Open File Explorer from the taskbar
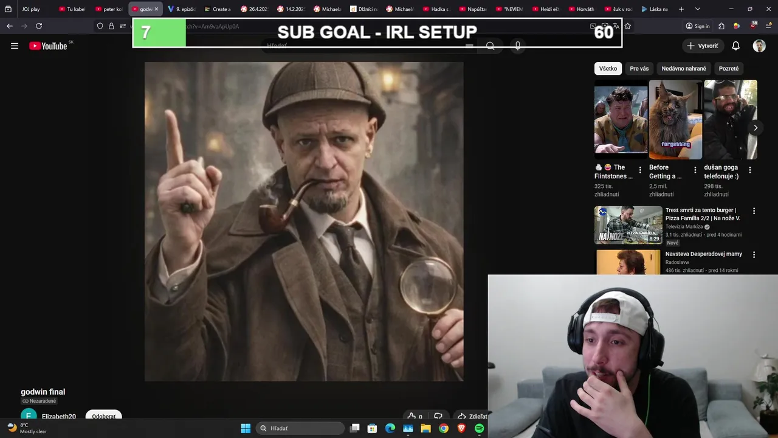778x438 pixels. click(x=425, y=428)
